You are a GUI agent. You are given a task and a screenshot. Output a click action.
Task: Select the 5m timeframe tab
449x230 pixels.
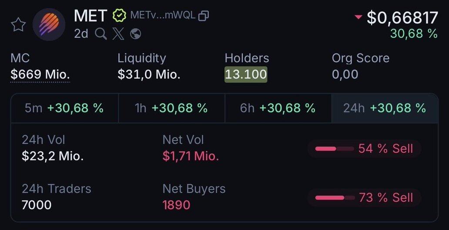click(64, 108)
